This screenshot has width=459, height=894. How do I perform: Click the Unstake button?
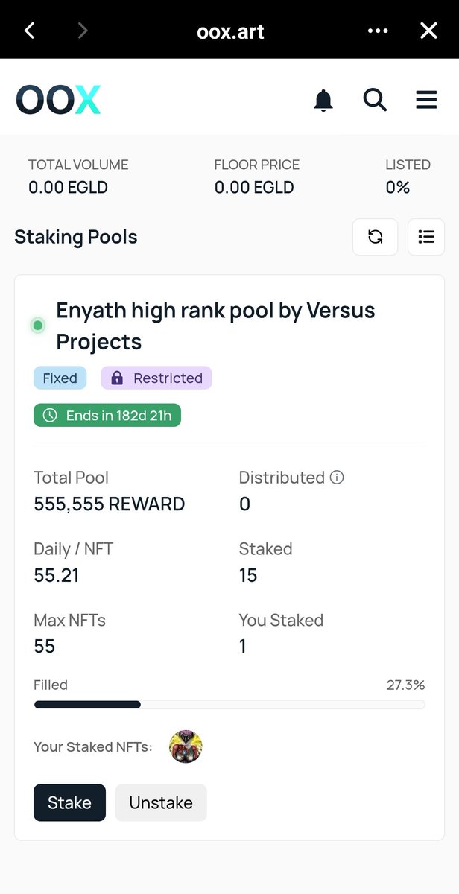[x=161, y=802]
